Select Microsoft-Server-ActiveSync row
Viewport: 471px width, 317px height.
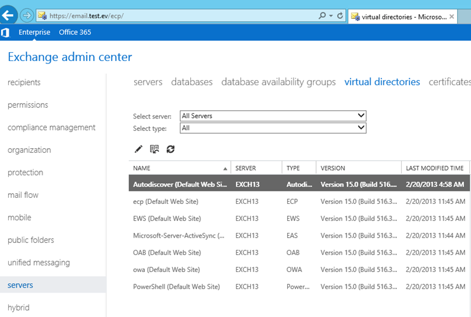pyautogui.click(x=299, y=235)
